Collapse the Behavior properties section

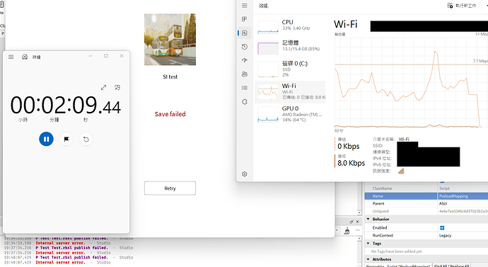click(x=368, y=219)
